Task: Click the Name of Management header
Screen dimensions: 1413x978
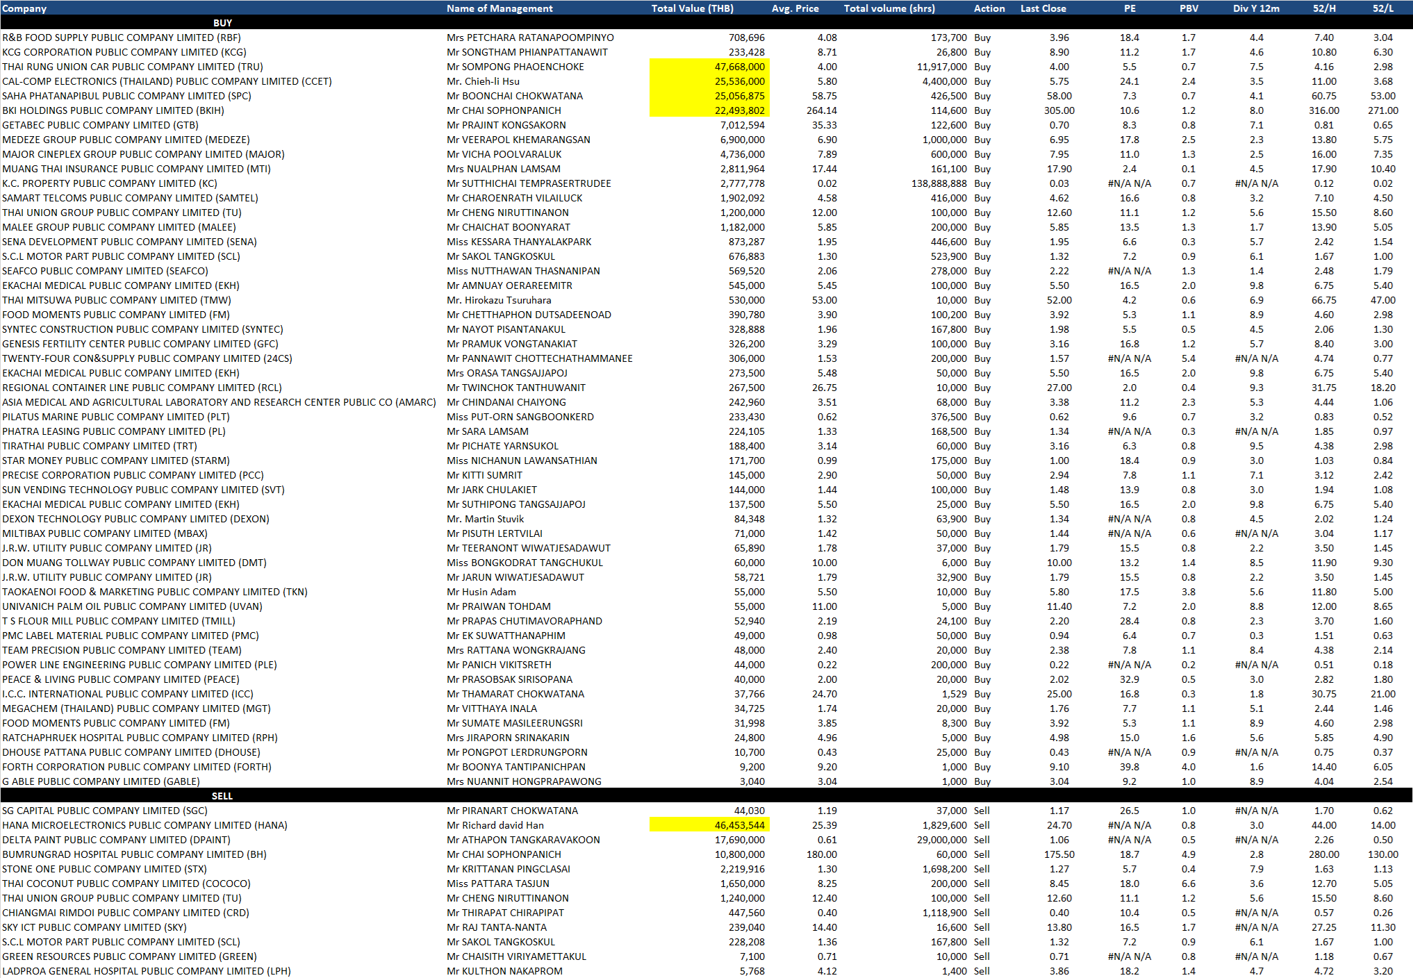Action: click(x=499, y=8)
